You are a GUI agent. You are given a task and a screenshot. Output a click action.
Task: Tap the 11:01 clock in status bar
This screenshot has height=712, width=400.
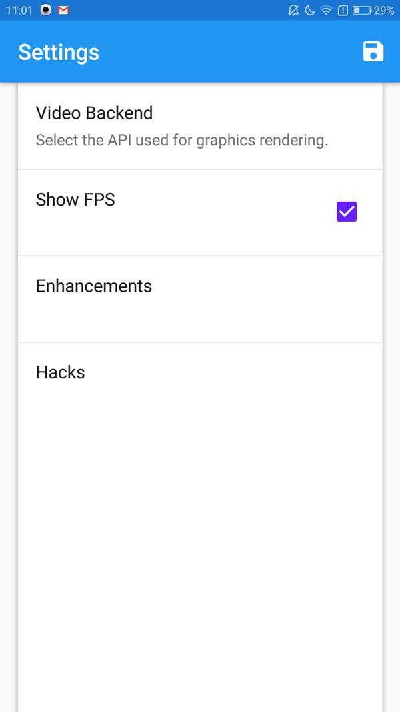pyautogui.click(x=19, y=10)
